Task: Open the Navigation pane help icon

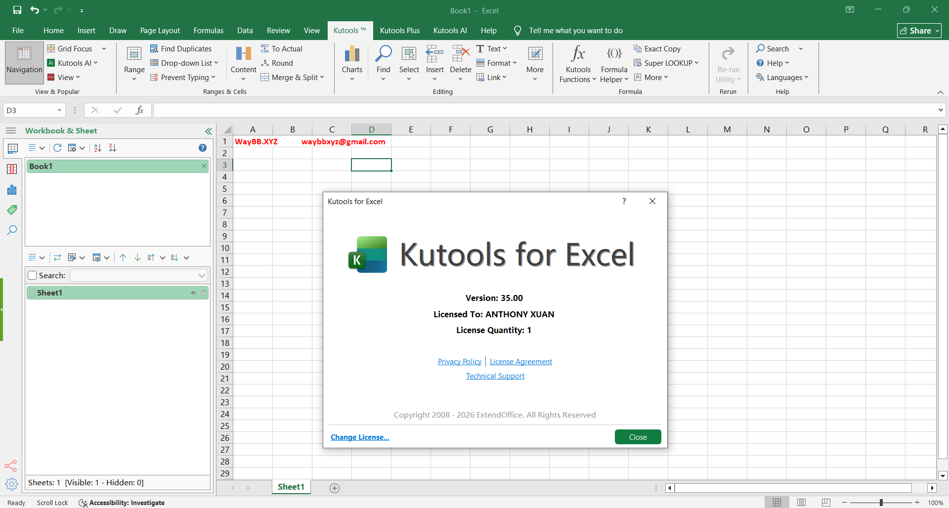Action: pos(203,148)
